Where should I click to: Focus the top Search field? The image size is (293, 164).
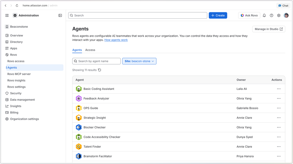coord(138,15)
